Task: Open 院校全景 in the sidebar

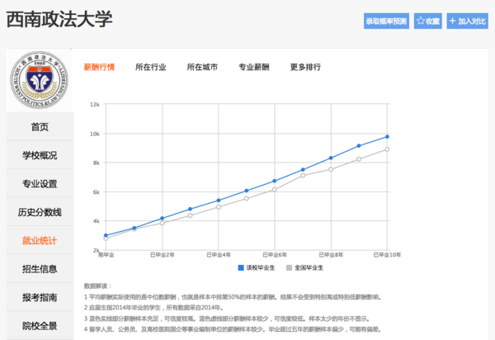Action: (x=40, y=325)
